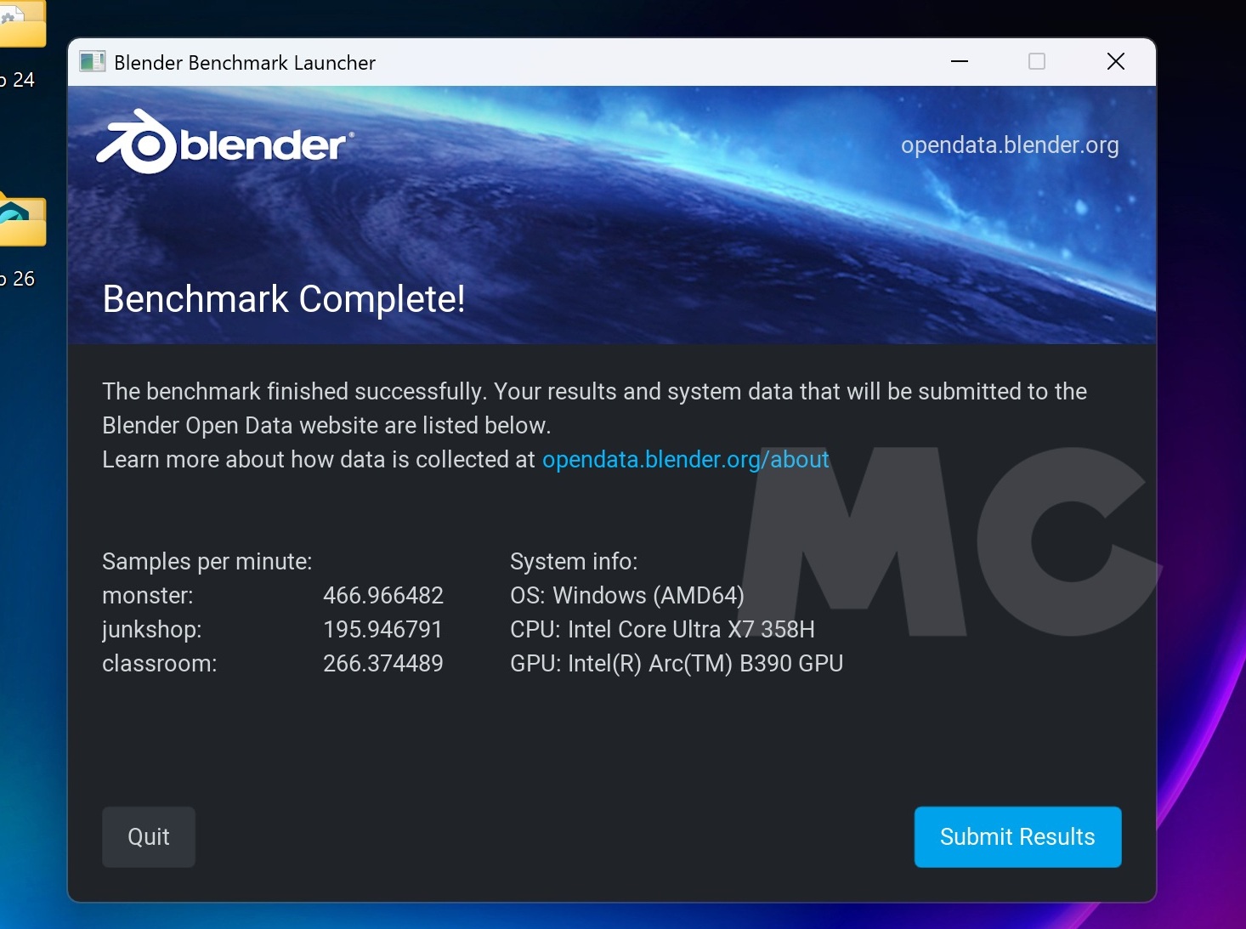Click the Blender Benchmark Launcher title text
This screenshot has width=1246, height=929.
coord(246,62)
